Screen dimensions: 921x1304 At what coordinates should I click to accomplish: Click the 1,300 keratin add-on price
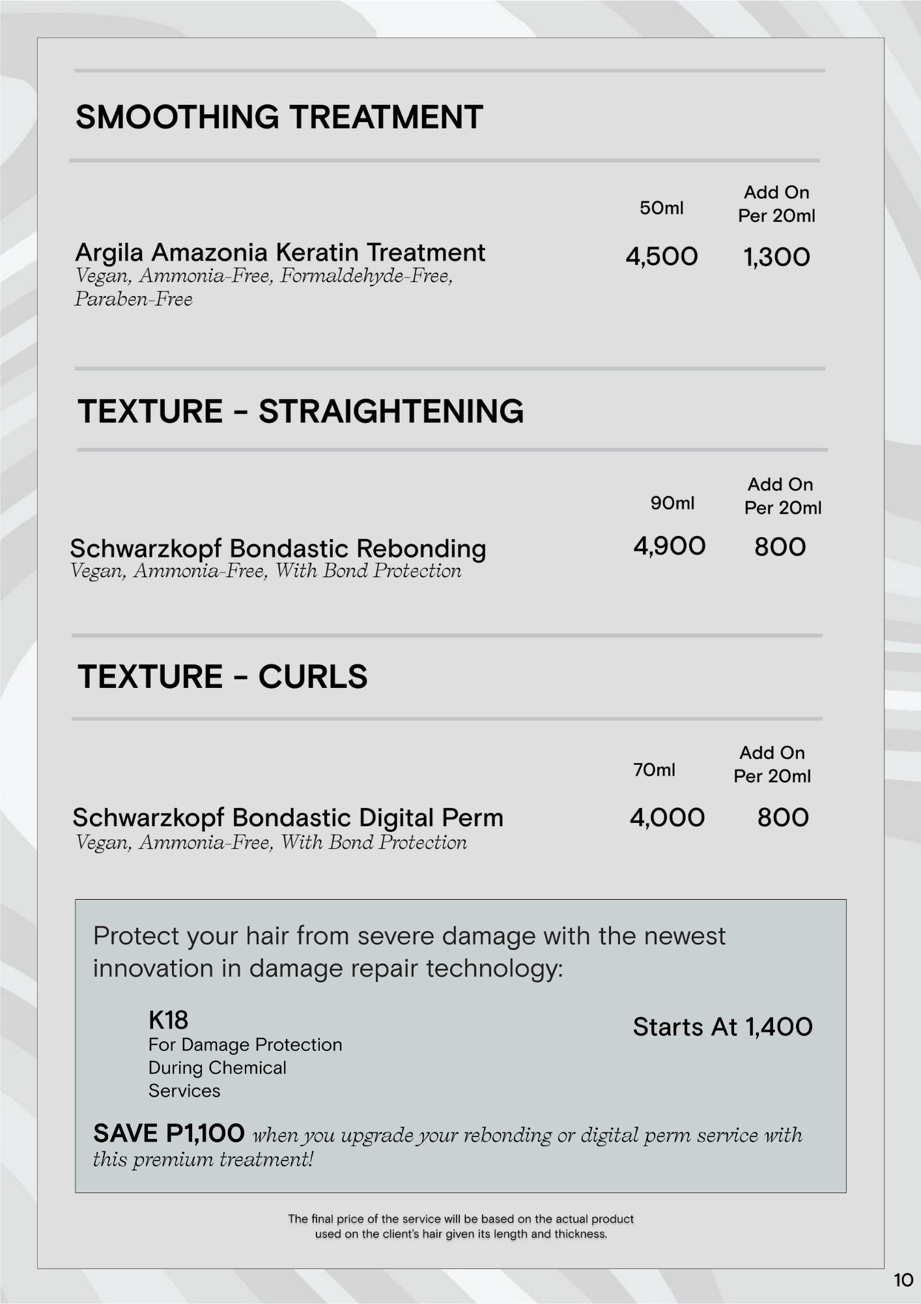click(776, 258)
